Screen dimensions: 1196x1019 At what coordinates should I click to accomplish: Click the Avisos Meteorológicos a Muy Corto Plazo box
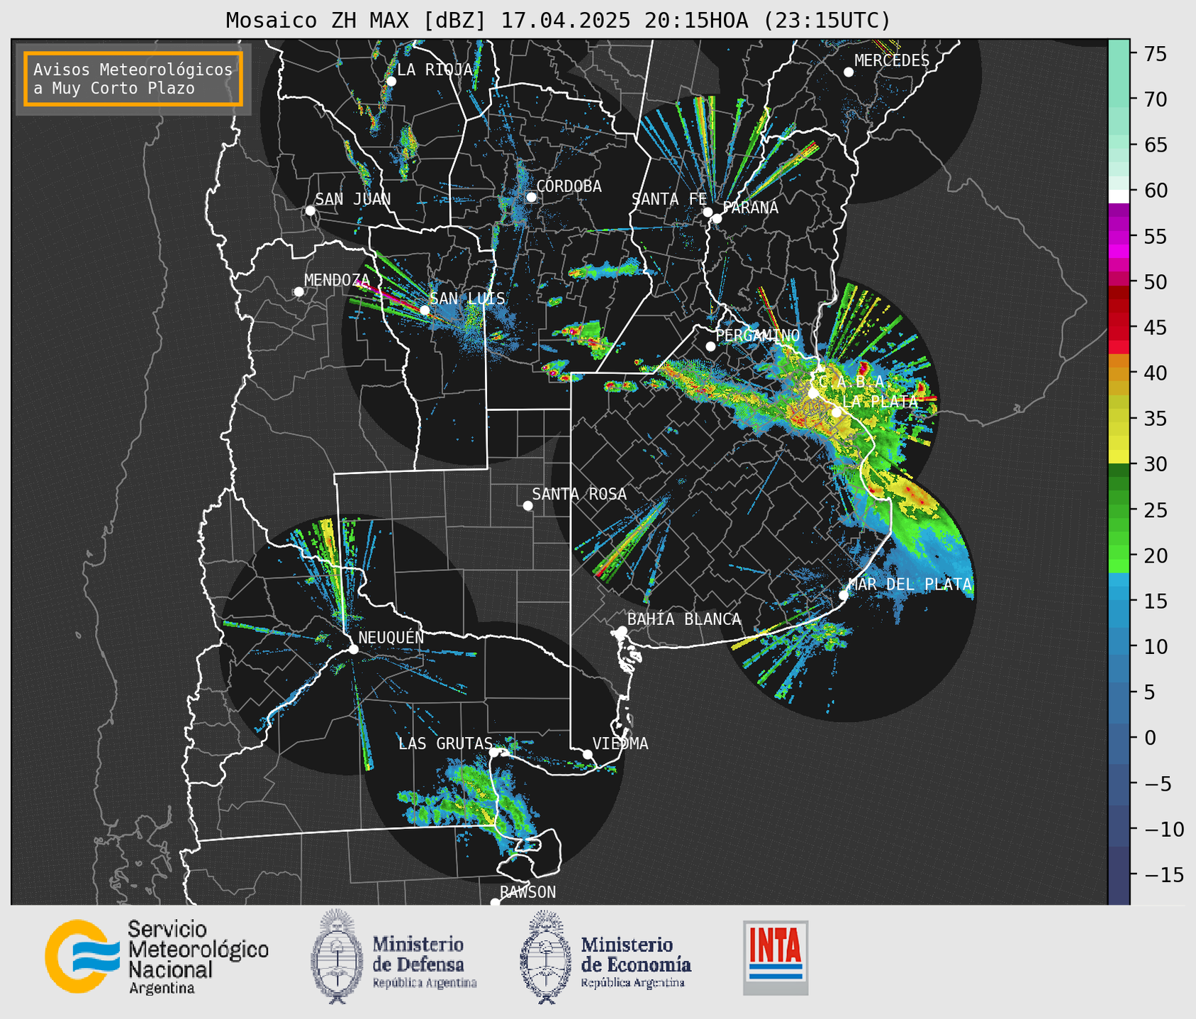[133, 79]
